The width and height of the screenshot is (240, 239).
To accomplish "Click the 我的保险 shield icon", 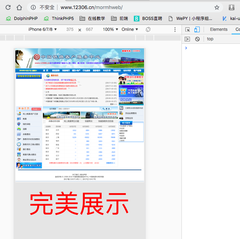I will pyautogui.click(x=19, y=124).
